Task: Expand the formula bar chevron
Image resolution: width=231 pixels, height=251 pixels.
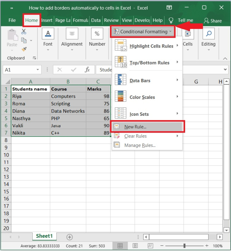Action: [x=225, y=70]
